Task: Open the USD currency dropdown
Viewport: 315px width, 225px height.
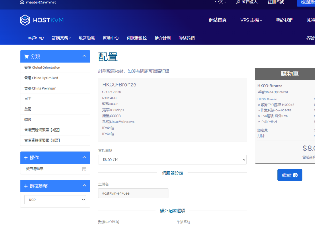Action: click(x=55, y=200)
